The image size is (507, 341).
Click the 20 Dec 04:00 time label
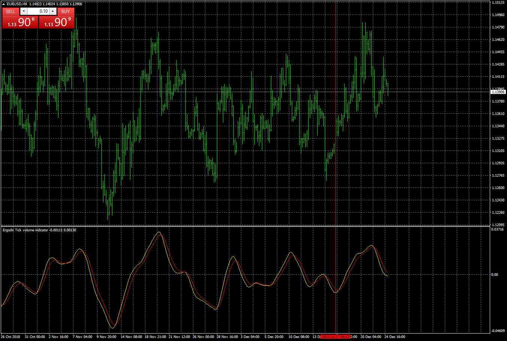pos(371,337)
